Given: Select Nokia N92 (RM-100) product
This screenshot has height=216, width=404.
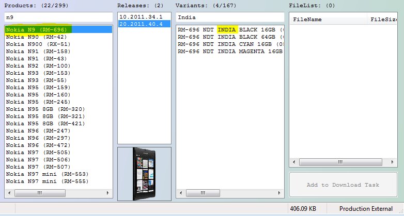Looking at the screenshot, I should 58,65.
